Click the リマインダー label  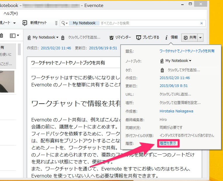click(123, 37)
